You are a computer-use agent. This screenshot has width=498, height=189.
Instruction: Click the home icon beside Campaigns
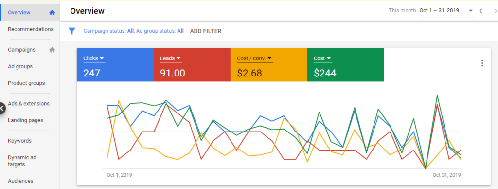(53, 50)
